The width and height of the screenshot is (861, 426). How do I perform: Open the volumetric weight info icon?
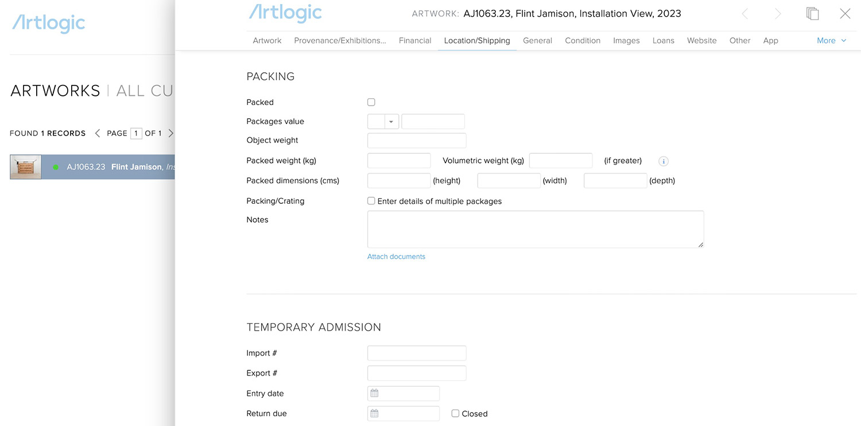click(663, 161)
